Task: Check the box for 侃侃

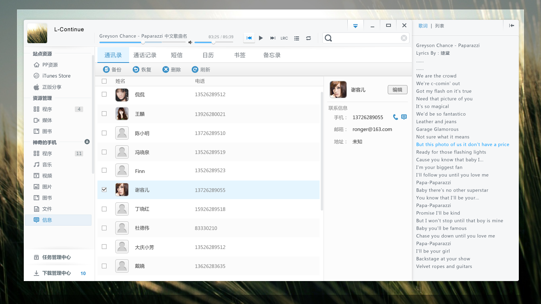Action: [104, 94]
